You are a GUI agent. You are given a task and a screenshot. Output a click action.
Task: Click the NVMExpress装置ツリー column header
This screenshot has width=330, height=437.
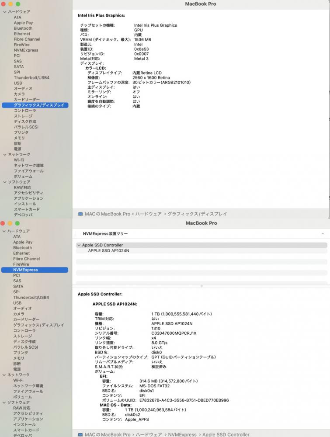tap(105, 233)
